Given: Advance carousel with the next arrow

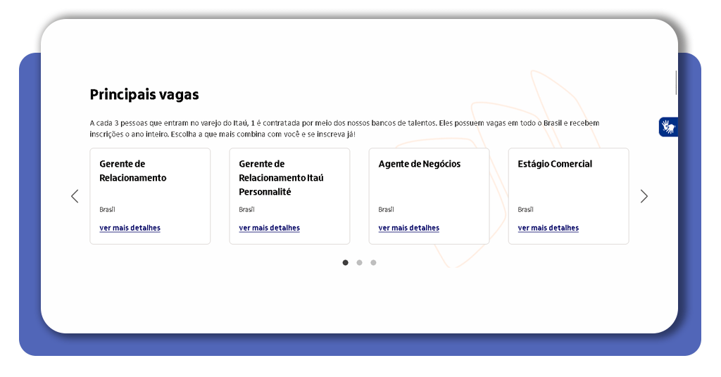Looking at the screenshot, I should (644, 196).
